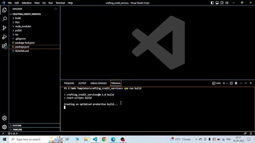
Task: Open the Run and Debug view
Action: click(4, 37)
